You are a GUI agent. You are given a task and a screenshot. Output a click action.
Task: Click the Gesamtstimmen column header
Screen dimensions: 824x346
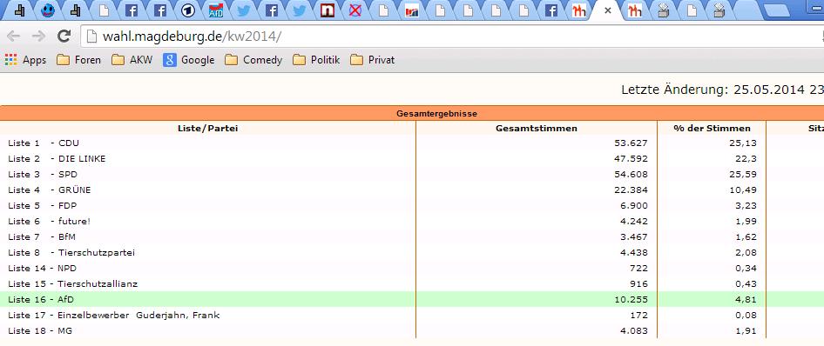point(536,128)
